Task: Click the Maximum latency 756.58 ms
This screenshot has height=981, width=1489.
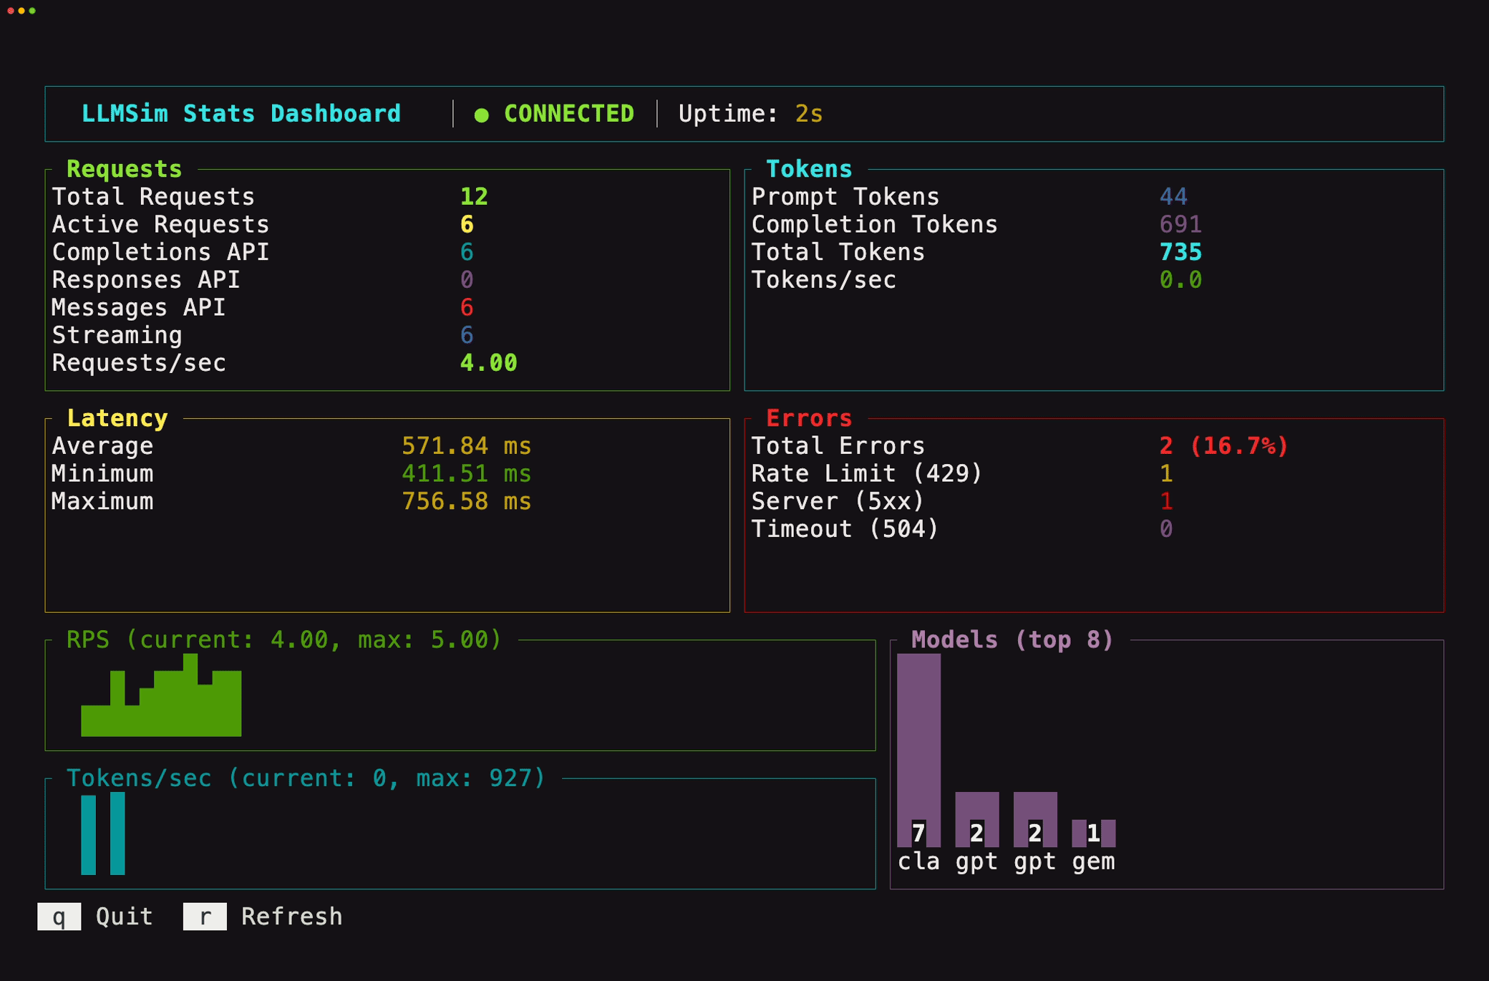Action: pyautogui.click(x=467, y=501)
